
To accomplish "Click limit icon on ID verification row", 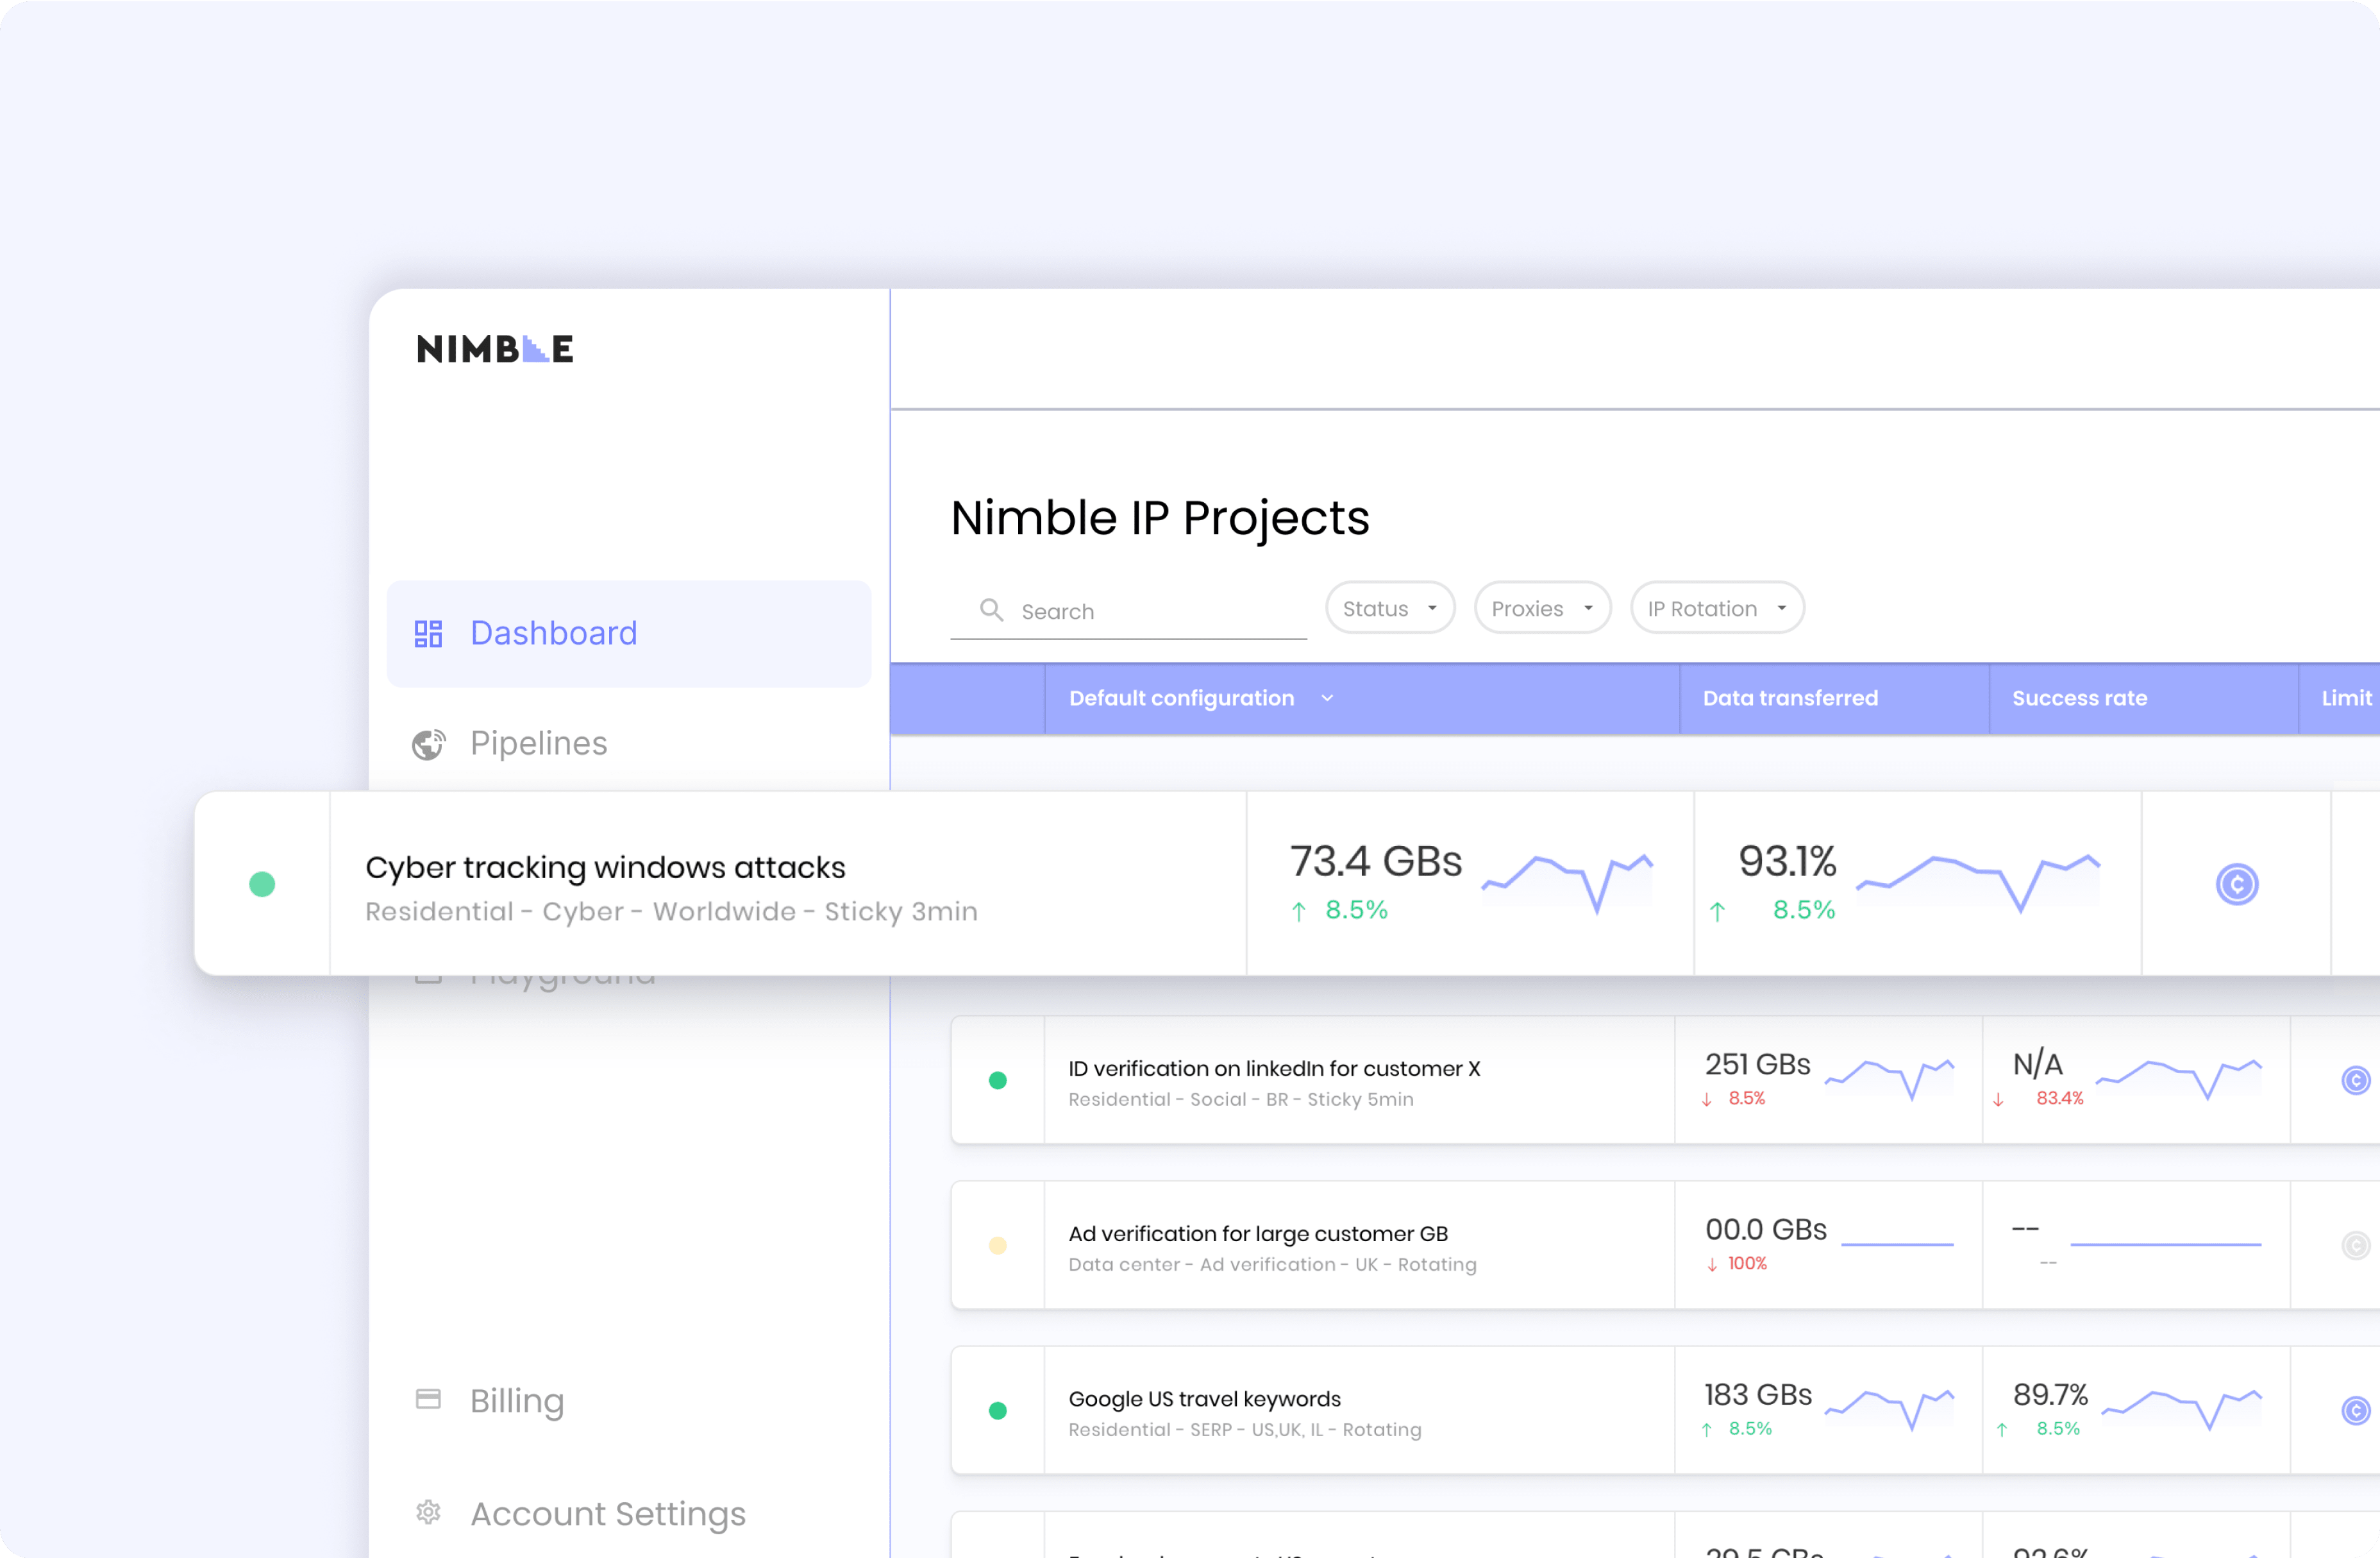I will (2355, 1080).
